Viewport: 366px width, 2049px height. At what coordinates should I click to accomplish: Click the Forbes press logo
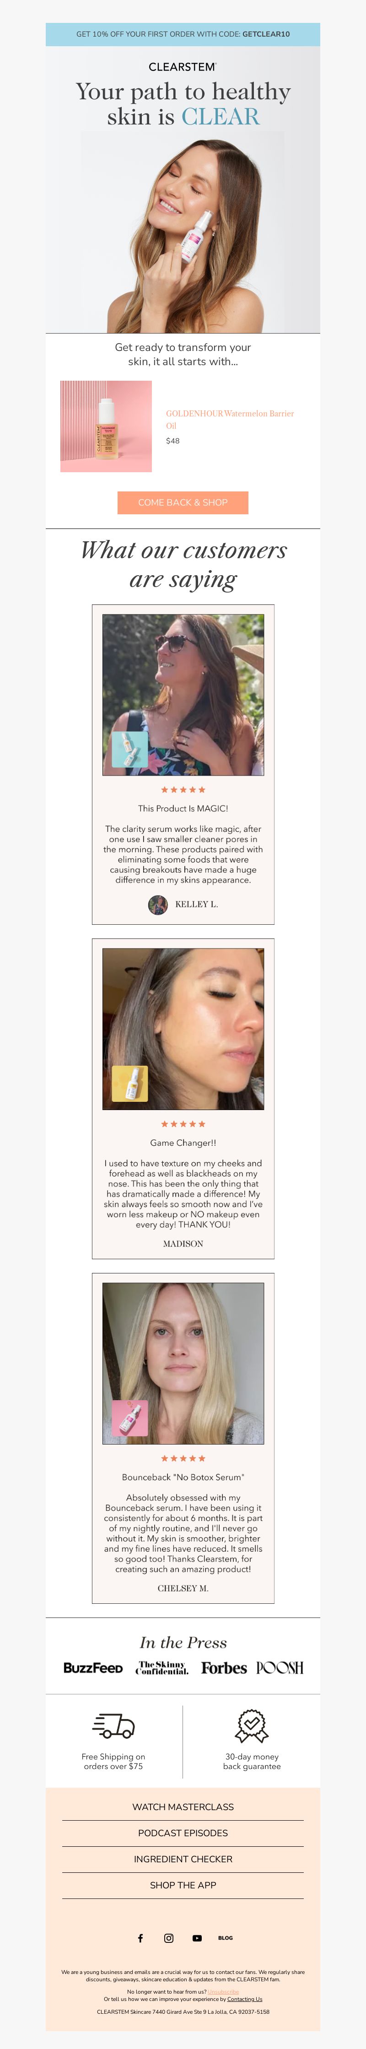[x=224, y=1668]
